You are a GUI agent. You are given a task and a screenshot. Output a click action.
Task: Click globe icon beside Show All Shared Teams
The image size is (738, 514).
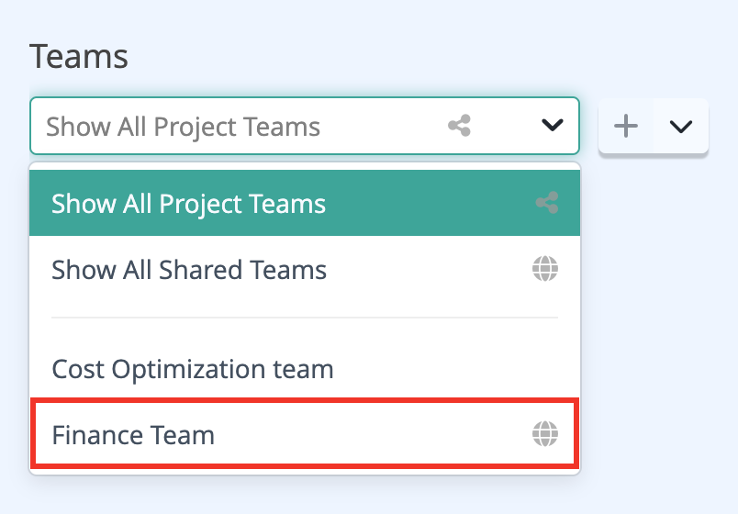click(545, 269)
